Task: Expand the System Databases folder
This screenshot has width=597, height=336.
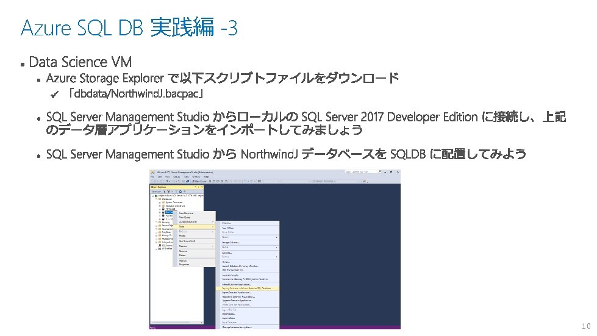Action: point(160,202)
